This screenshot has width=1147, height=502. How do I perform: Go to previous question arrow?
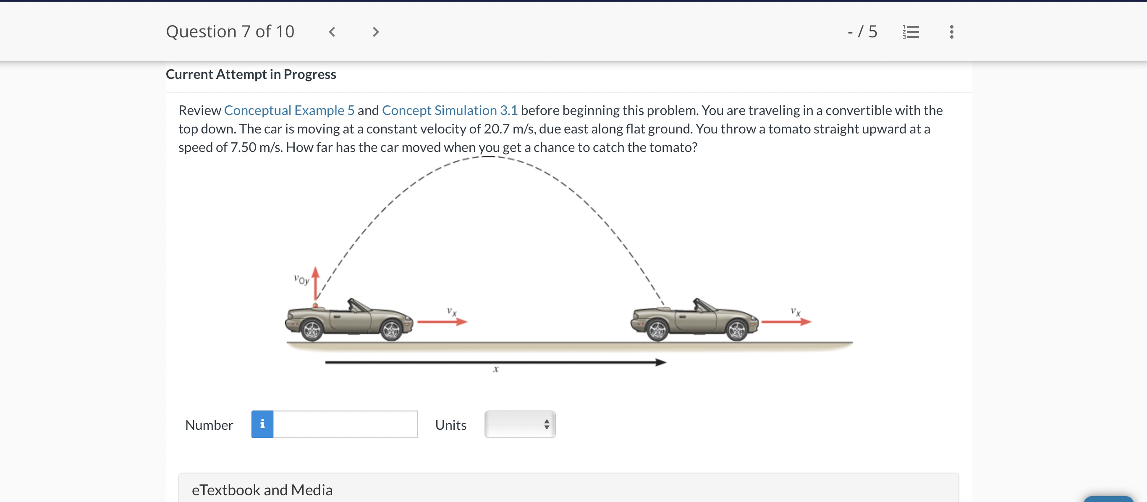click(332, 32)
